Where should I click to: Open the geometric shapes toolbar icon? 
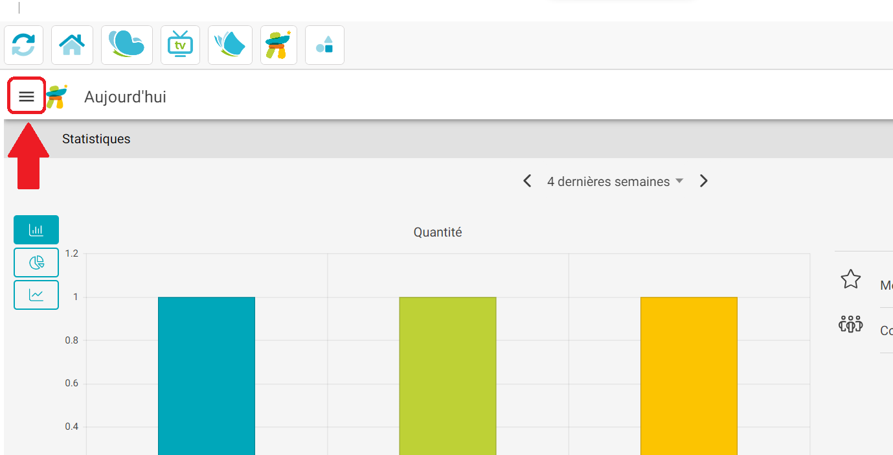pyautogui.click(x=324, y=45)
